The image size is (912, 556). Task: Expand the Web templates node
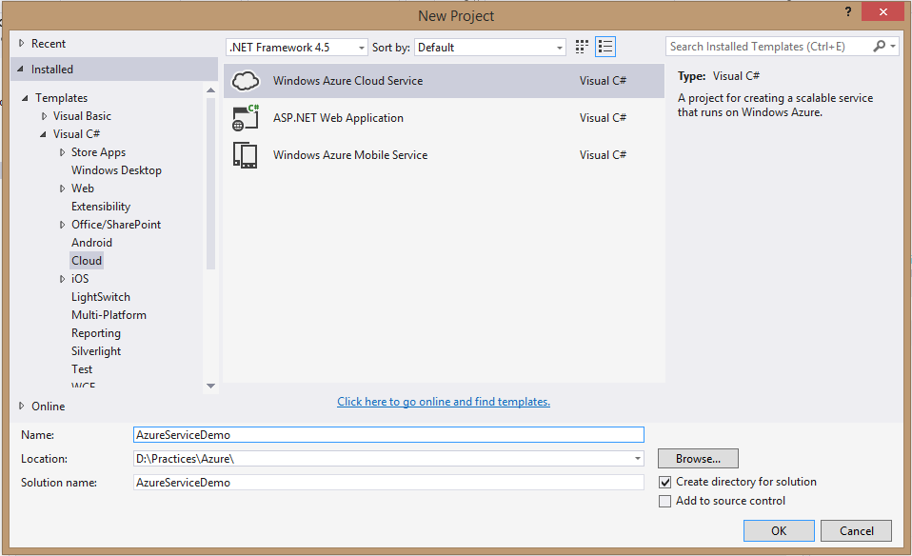coord(62,189)
